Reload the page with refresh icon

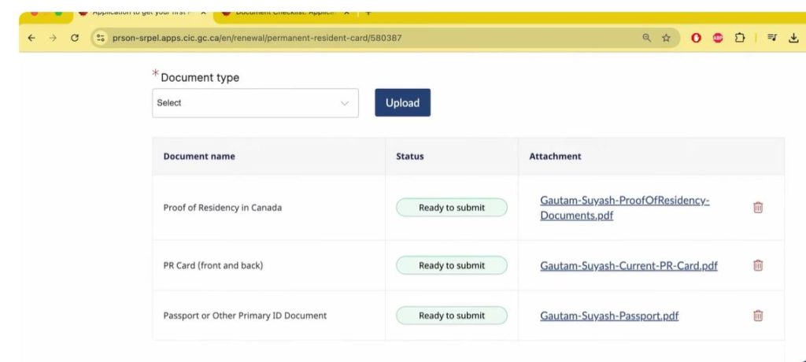[75, 38]
